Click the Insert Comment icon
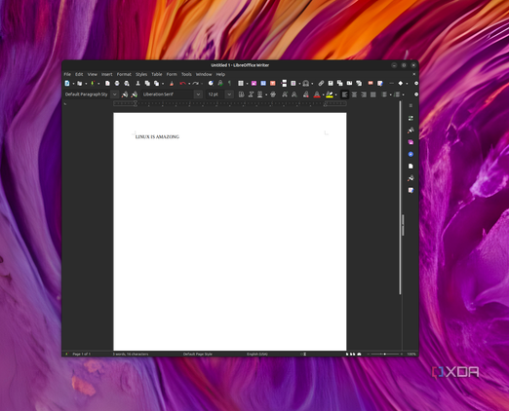This screenshot has width=509, height=411. click(x=371, y=84)
